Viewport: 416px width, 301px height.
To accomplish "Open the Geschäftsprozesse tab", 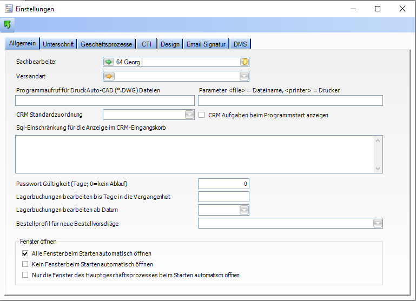I will pyautogui.click(x=105, y=44).
